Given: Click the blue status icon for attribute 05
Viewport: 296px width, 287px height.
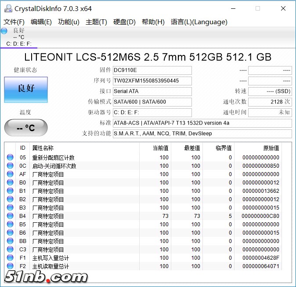Looking at the screenshot, I should [x=10, y=158].
